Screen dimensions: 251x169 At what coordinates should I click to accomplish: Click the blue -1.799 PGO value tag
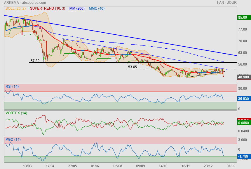tap(243, 156)
